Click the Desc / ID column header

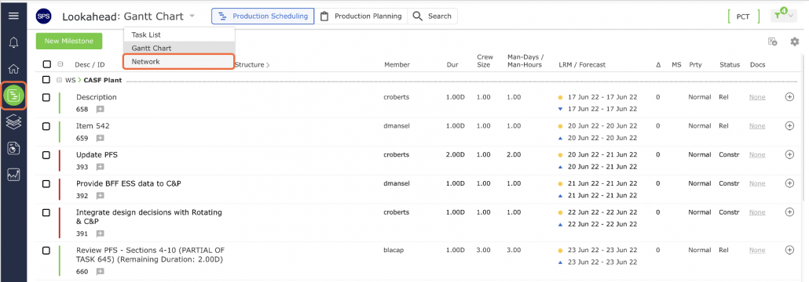tap(90, 65)
